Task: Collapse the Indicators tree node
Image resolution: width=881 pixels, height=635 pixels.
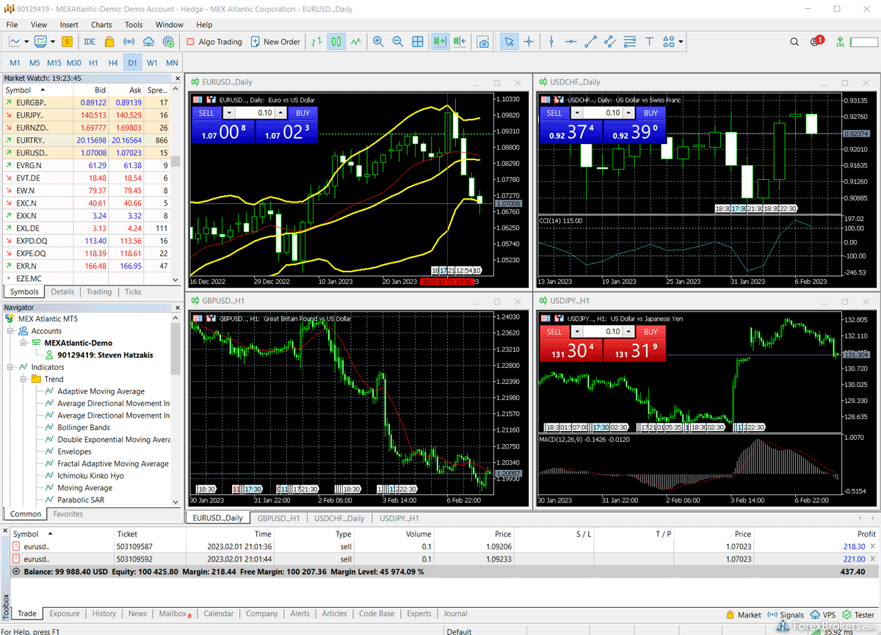Action: tap(11, 367)
